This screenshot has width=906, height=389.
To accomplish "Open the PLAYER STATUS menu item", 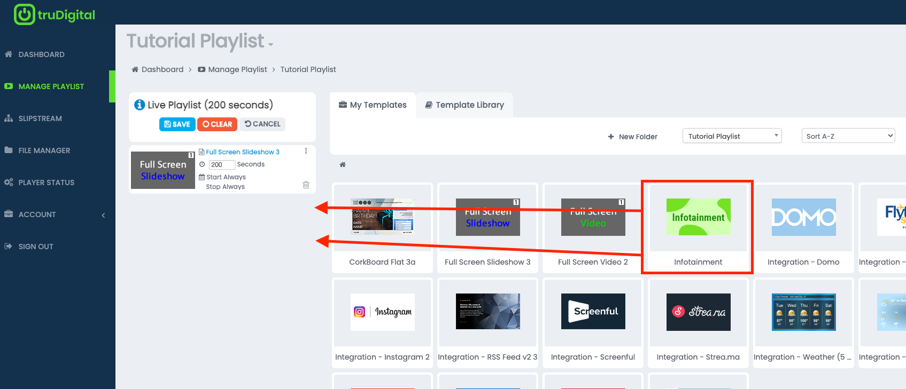I will (x=47, y=182).
